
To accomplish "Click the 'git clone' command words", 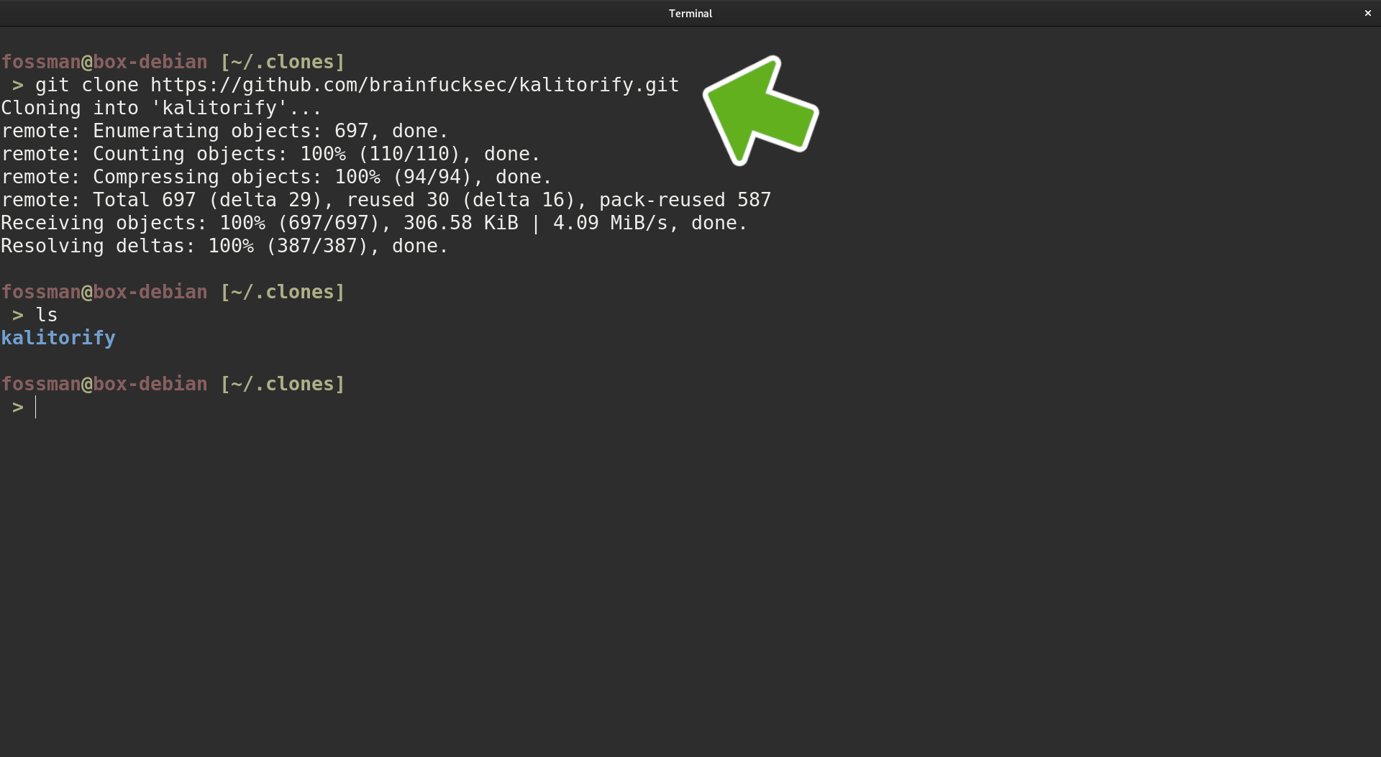I will click(86, 85).
